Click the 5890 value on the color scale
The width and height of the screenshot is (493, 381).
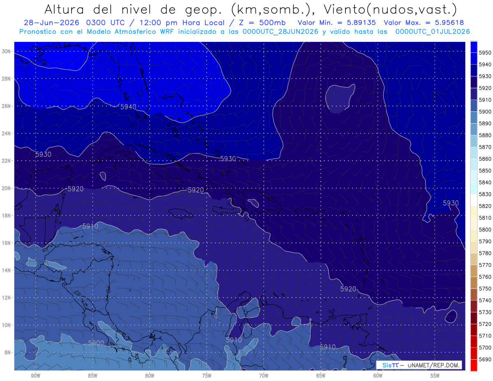point(485,123)
